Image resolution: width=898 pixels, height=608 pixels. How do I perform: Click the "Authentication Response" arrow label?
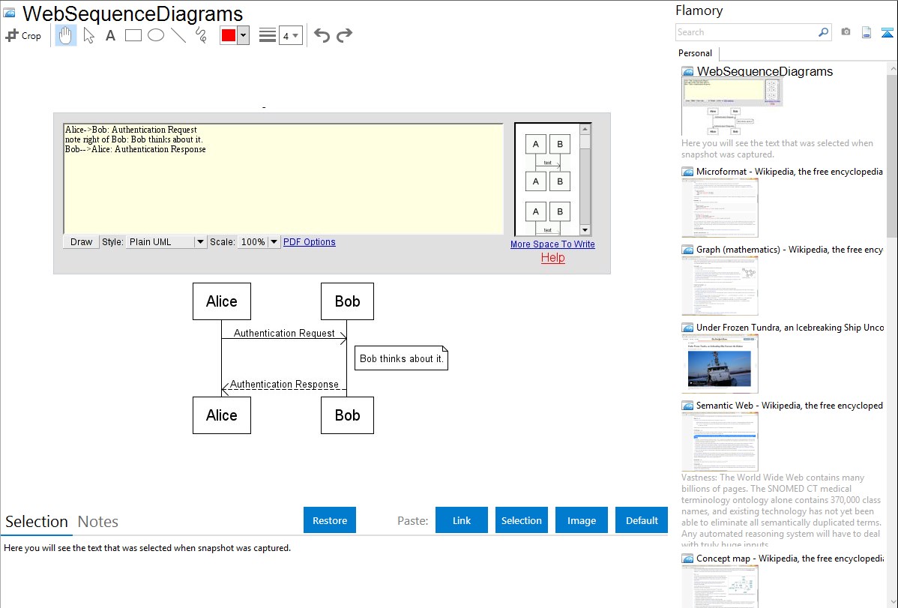click(284, 384)
